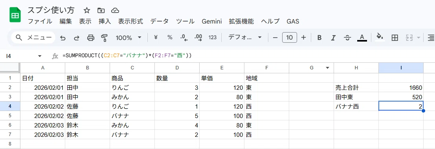Open the Gemini menu

pos(212,21)
